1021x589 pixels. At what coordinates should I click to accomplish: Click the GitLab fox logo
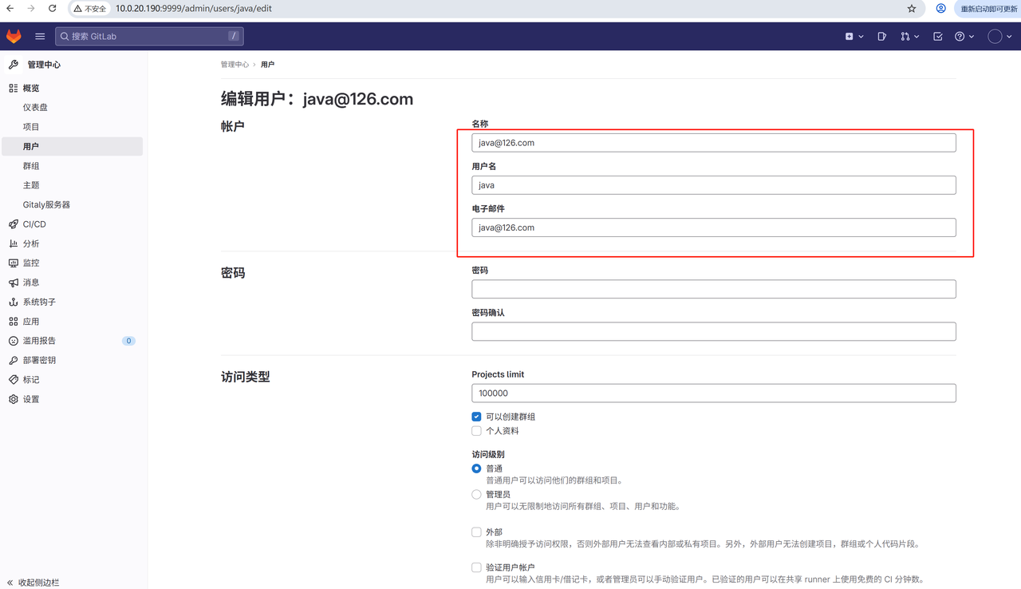(14, 36)
